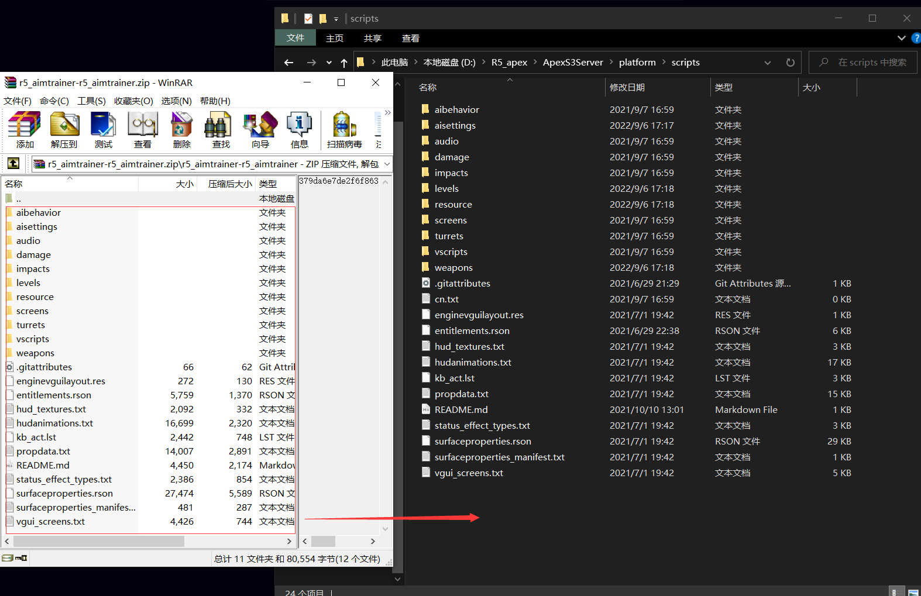Click Explorer nav pane scroll down arrow
This screenshot has height=596, width=921.
398,579
